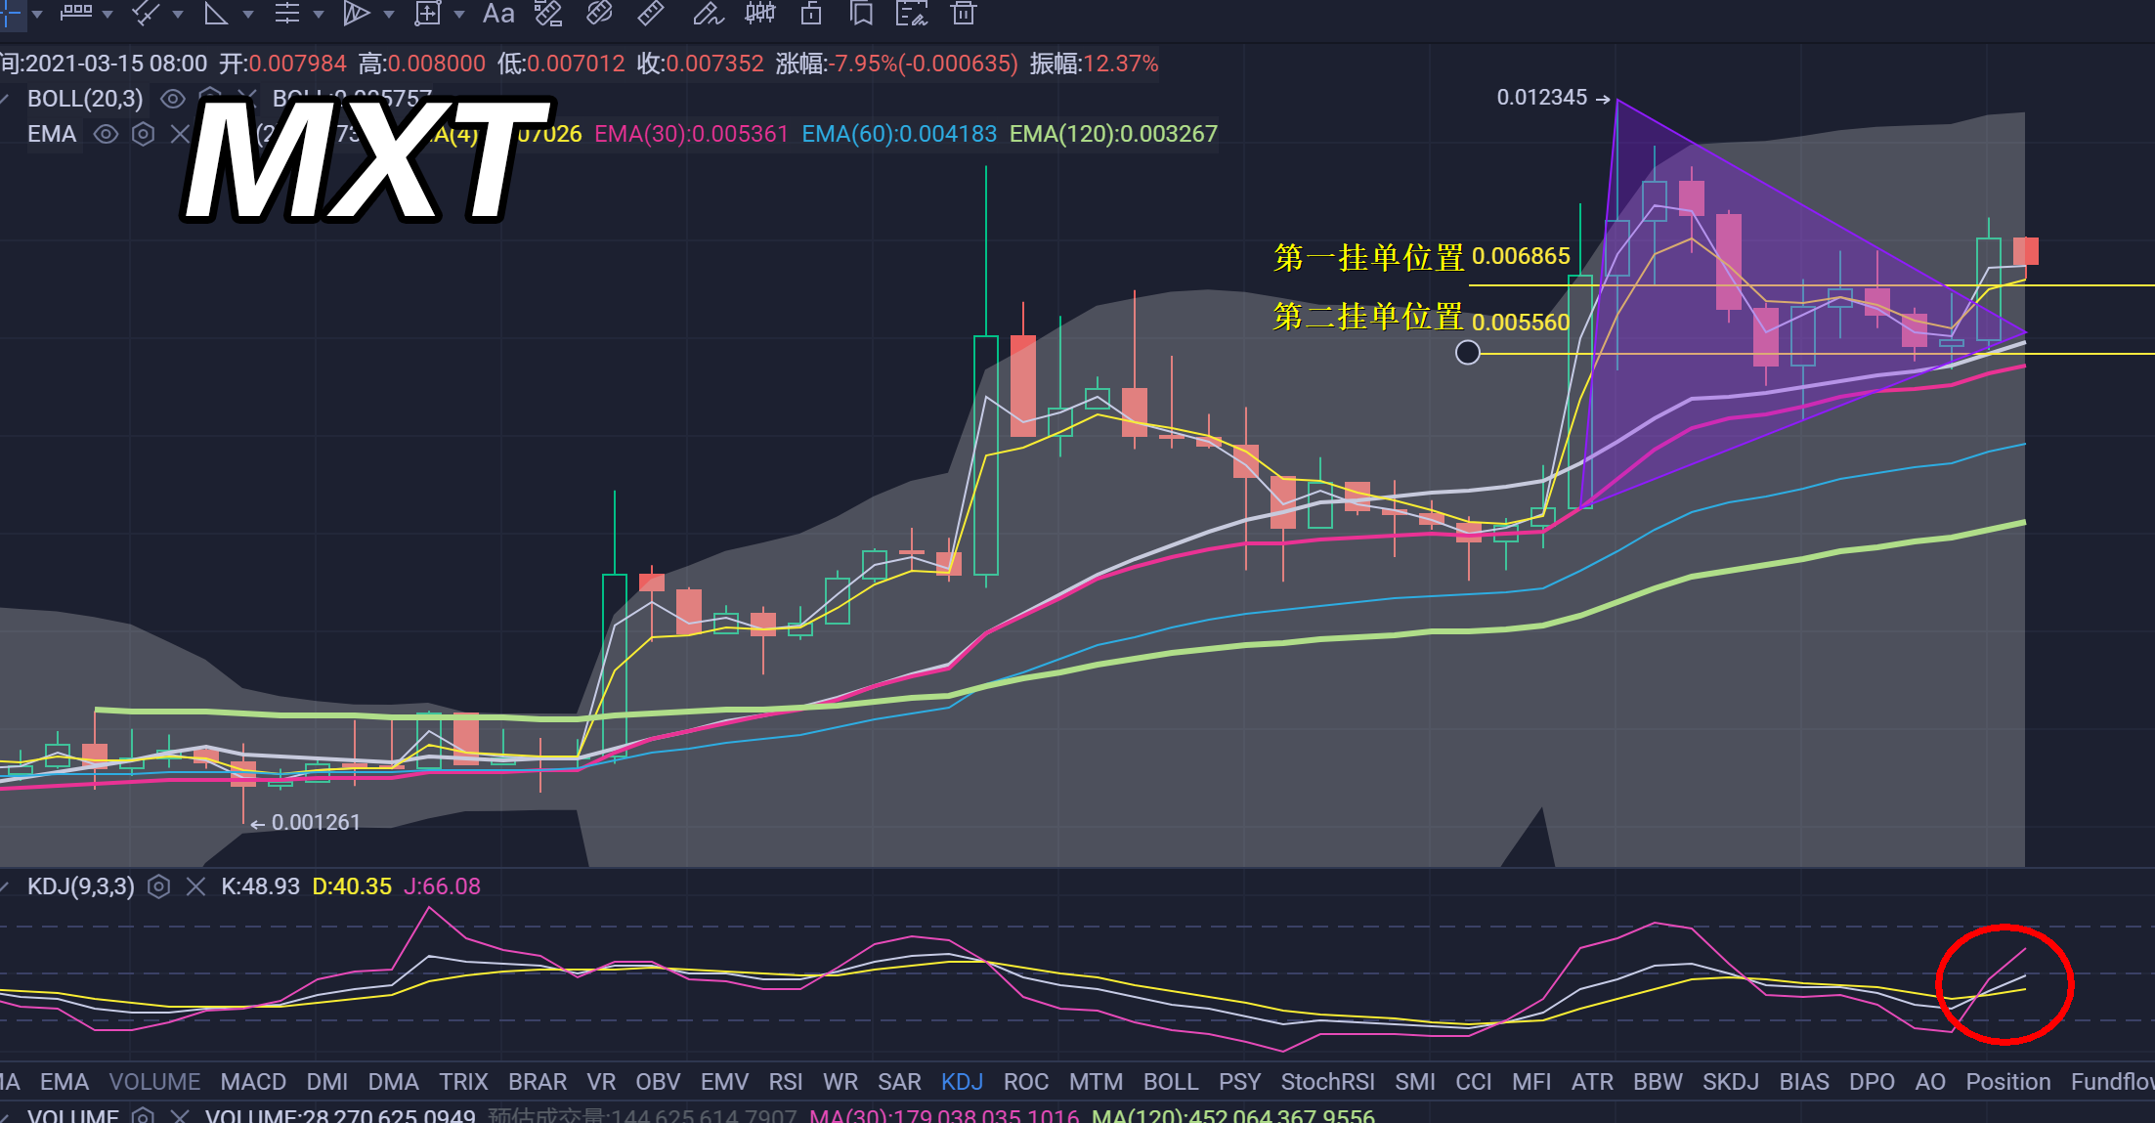Open KDJ indicator settings hexagon icon

coord(158,886)
